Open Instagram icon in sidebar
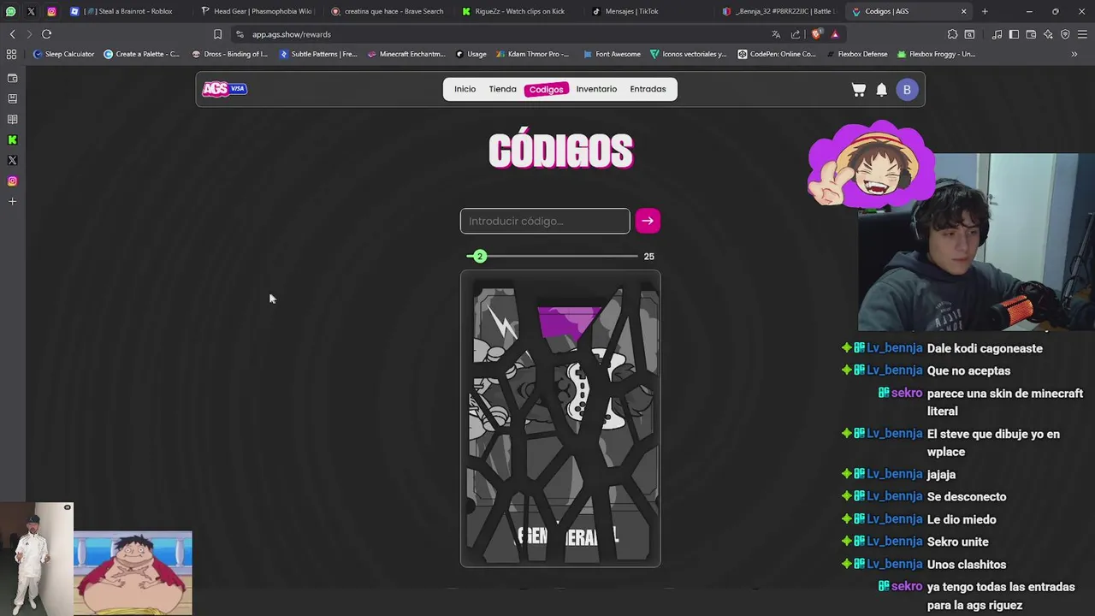 tap(12, 181)
